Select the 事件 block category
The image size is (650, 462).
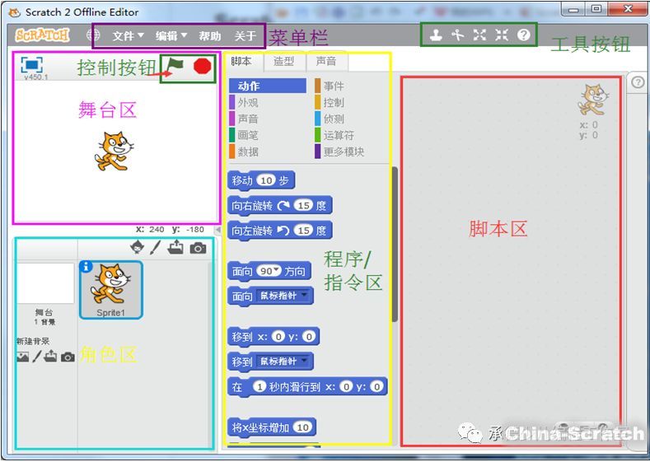pyautogui.click(x=334, y=86)
